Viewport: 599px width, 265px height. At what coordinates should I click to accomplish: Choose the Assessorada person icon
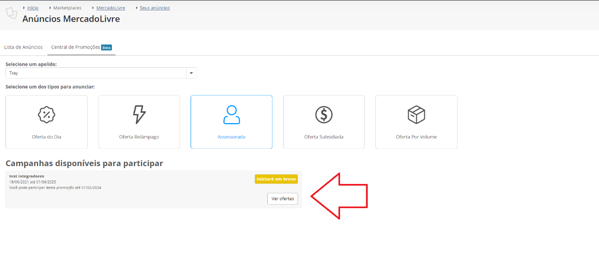click(x=231, y=115)
